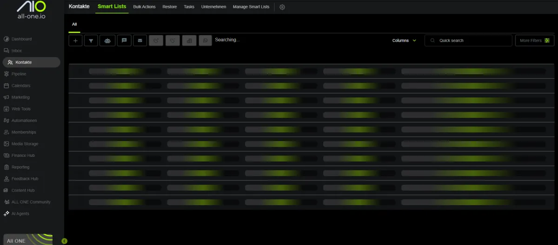Click the Kontakte page heading
The width and height of the screenshot is (558, 245).
79,6
